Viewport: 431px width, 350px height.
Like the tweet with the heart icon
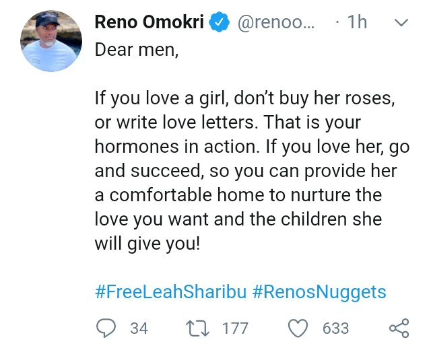click(298, 328)
